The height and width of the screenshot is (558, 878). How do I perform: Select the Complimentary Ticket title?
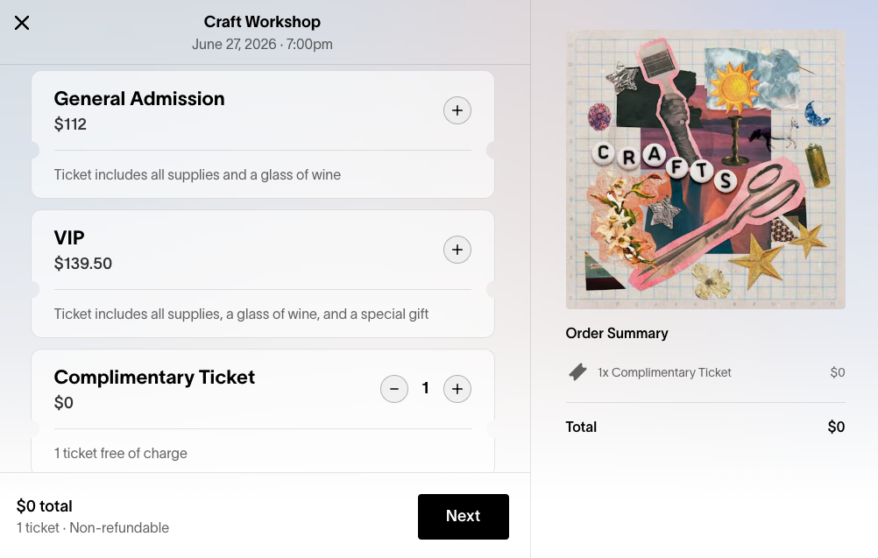point(154,378)
